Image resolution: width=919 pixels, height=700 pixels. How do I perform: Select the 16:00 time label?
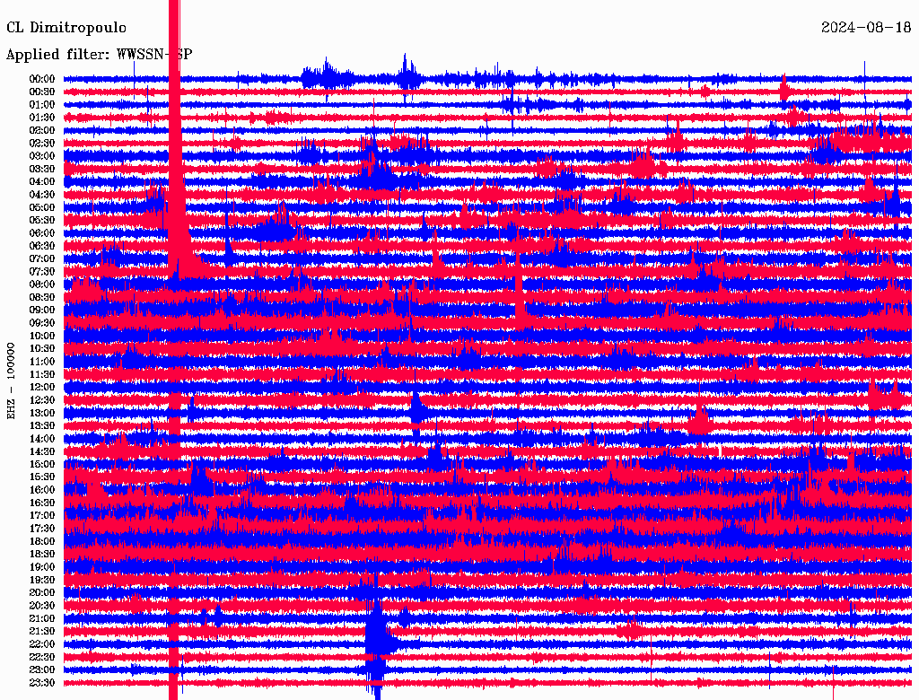tap(42, 490)
